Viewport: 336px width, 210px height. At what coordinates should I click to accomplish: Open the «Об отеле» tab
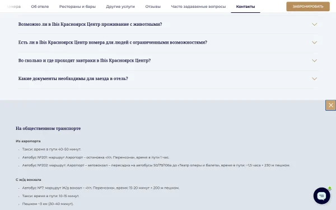40,7
